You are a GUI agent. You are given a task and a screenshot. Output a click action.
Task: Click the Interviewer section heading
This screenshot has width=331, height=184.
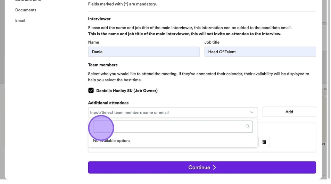(x=99, y=19)
